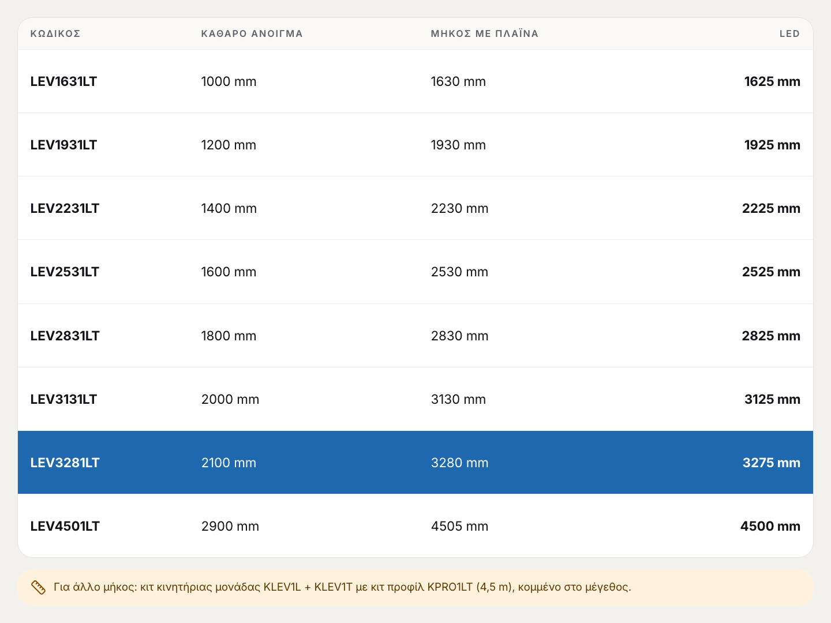Click the 2225 mm LED value
The height and width of the screenshot is (623, 831).
[771, 208]
